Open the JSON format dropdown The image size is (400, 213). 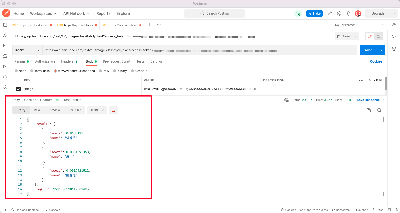97,110
